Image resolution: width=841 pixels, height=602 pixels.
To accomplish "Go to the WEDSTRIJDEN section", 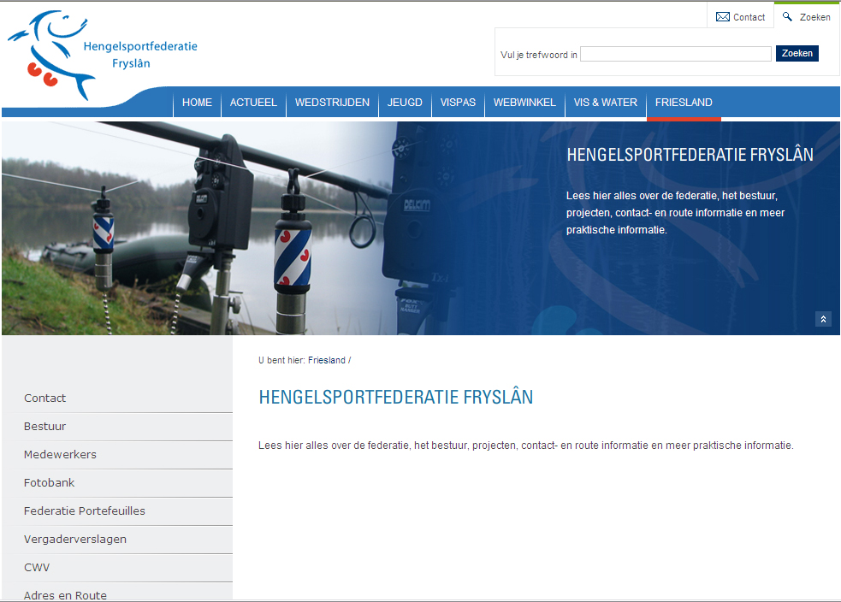I will pos(332,103).
